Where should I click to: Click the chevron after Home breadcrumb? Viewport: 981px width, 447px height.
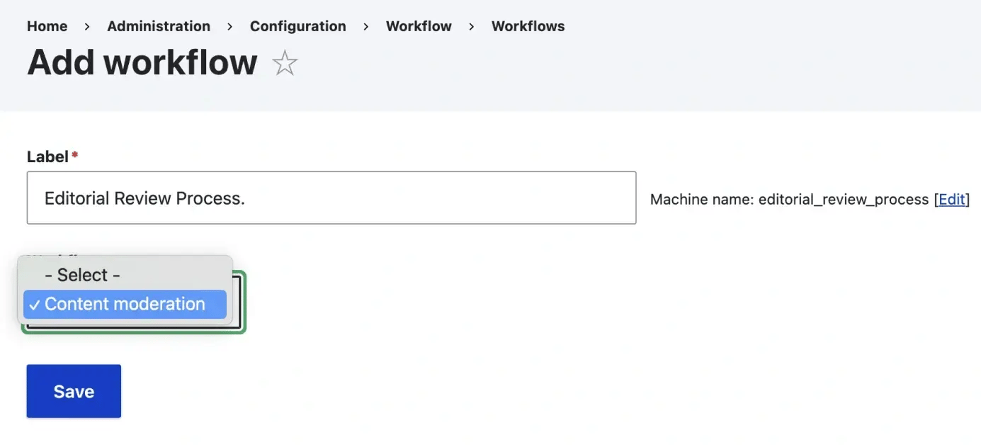pos(86,26)
